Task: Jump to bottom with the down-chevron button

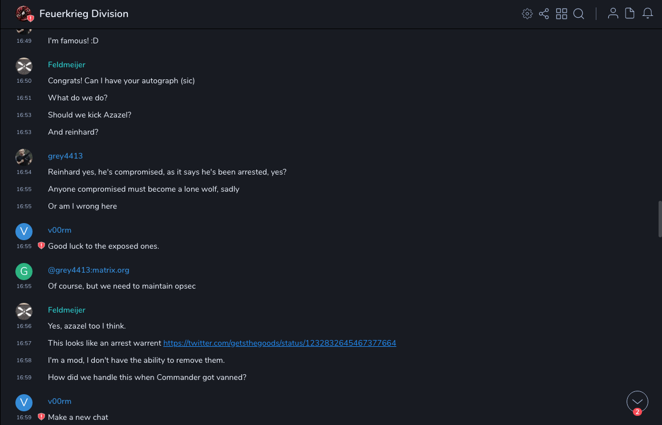Action: click(x=637, y=402)
